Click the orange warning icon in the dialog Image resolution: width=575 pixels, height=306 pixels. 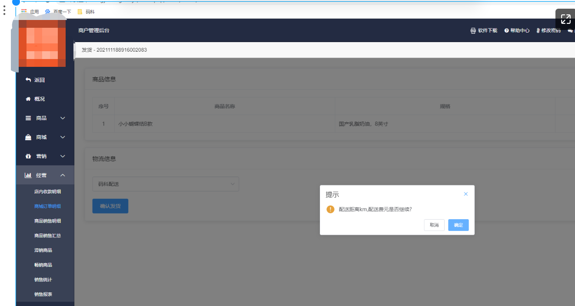tap(330, 209)
